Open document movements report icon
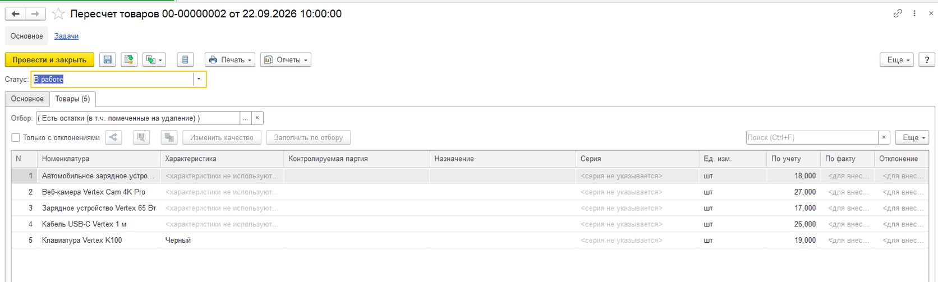The height and width of the screenshot is (282, 938). (x=185, y=60)
